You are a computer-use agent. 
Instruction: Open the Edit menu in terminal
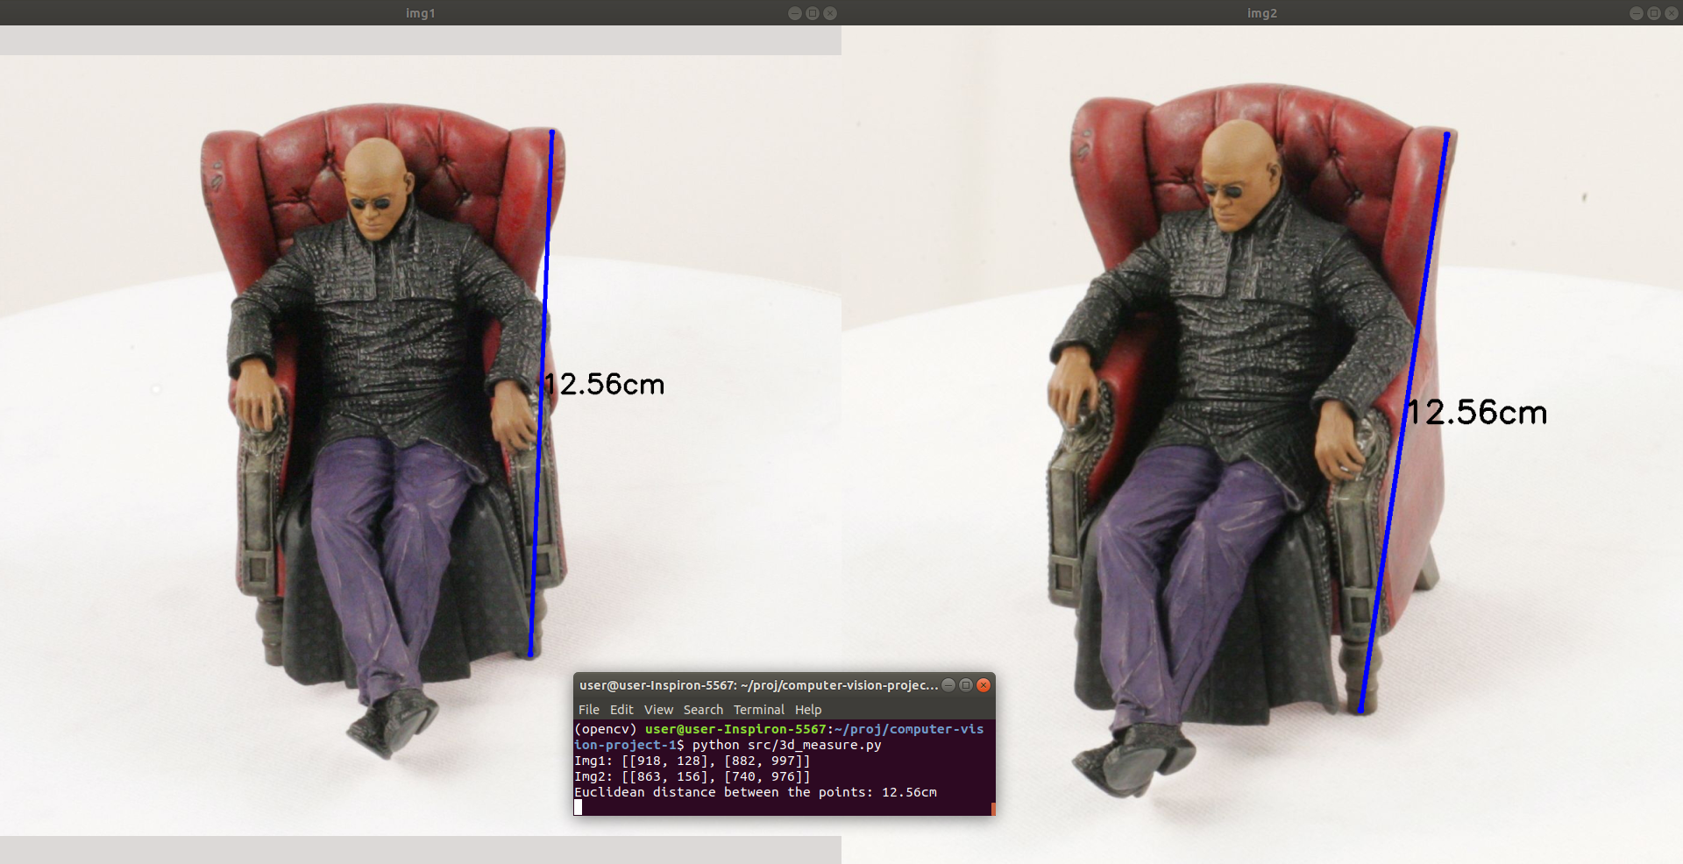tap(621, 710)
